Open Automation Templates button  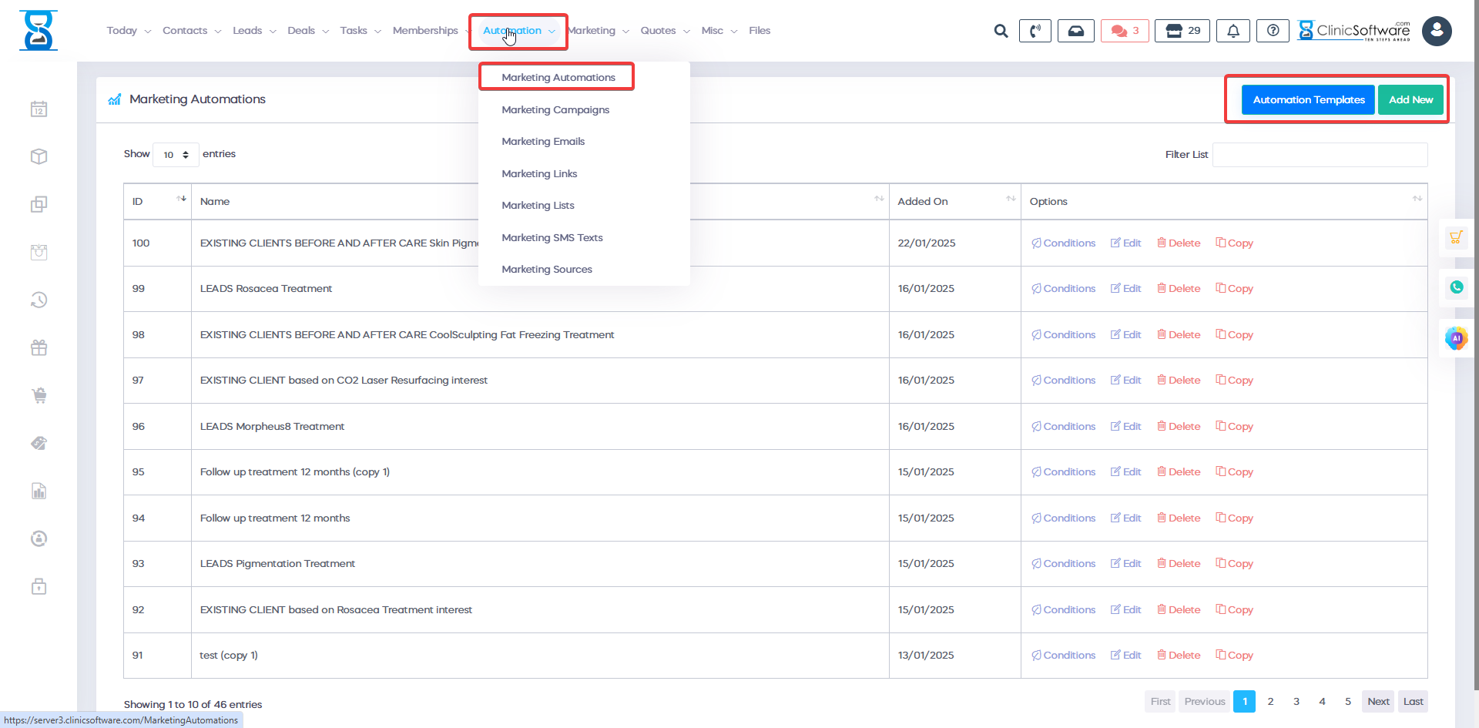pyautogui.click(x=1308, y=100)
